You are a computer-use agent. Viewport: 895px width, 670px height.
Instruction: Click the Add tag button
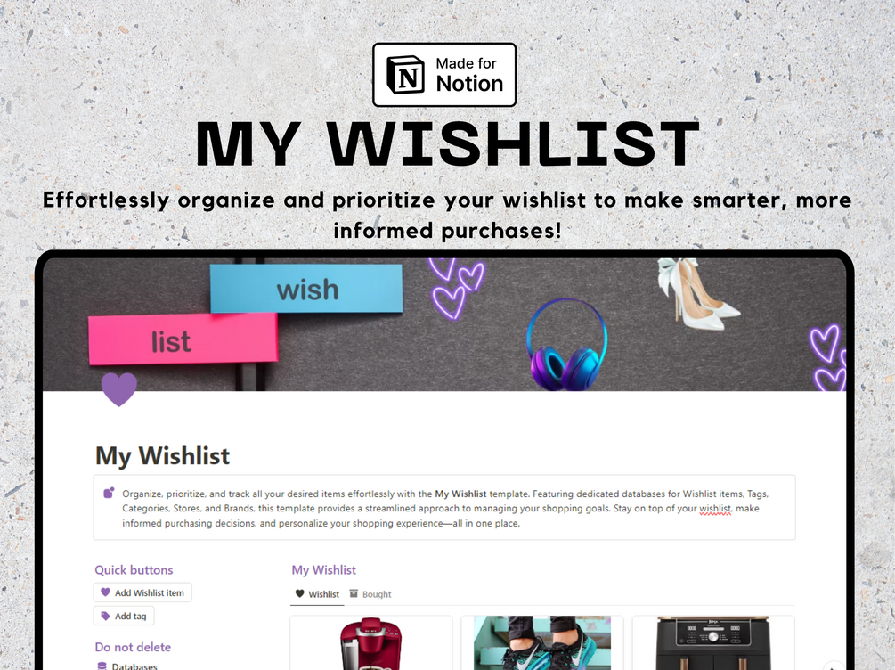pyautogui.click(x=124, y=616)
